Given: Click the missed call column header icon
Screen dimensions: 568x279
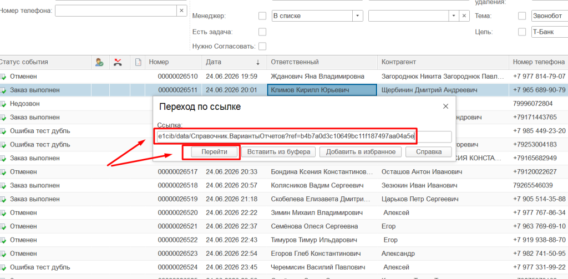Looking at the screenshot, I should tap(118, 62).
